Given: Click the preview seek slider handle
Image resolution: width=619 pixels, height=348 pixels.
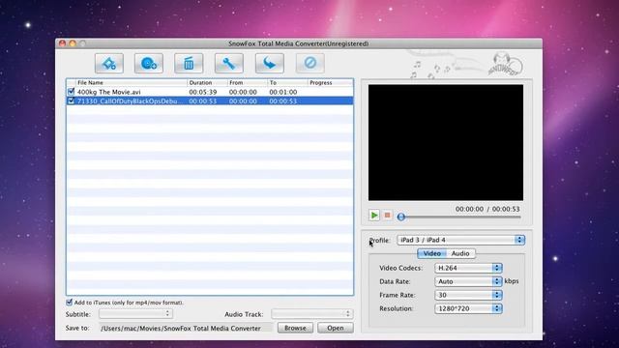Looking at the screenshot, I should click(401, 217).
